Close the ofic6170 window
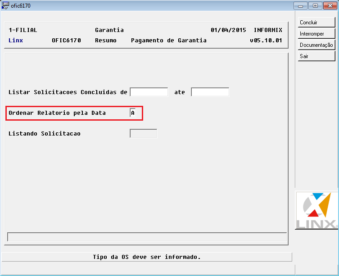Viewport: 339px width, 276px height. (330, 5)
